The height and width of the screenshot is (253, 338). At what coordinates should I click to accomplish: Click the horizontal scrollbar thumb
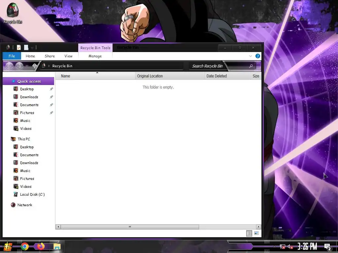[130, 227]
